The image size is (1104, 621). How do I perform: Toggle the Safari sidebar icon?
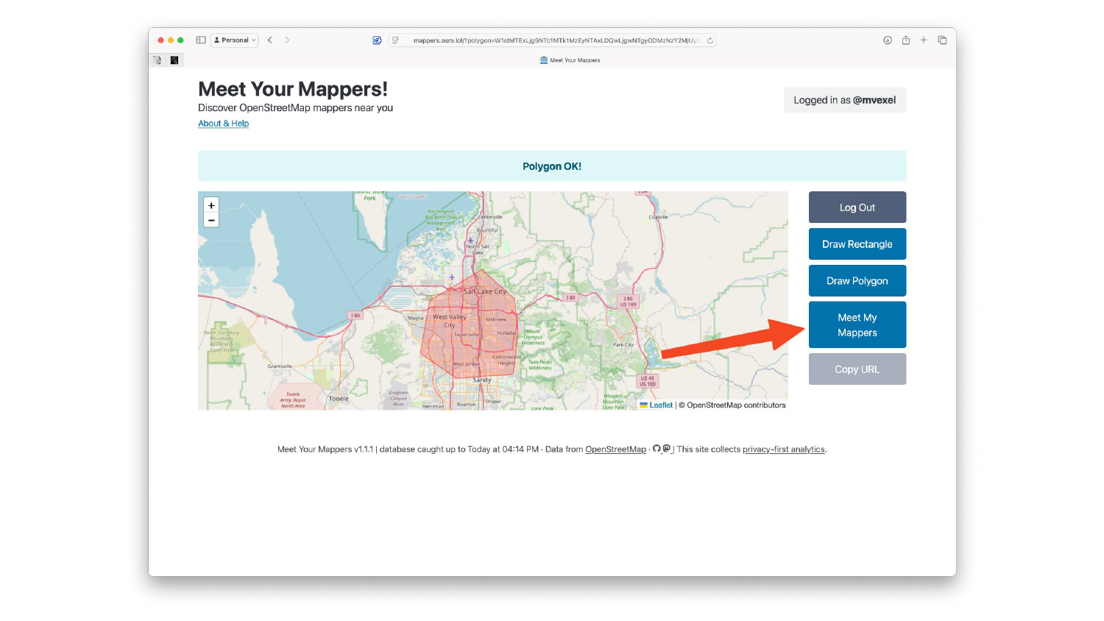pyautogui.click(x=201, y=40)
